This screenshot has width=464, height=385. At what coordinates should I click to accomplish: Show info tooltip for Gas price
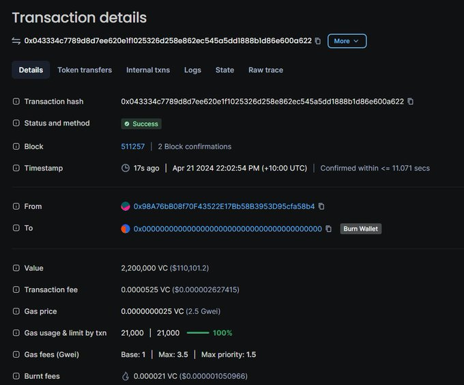[x=16, y=311]
